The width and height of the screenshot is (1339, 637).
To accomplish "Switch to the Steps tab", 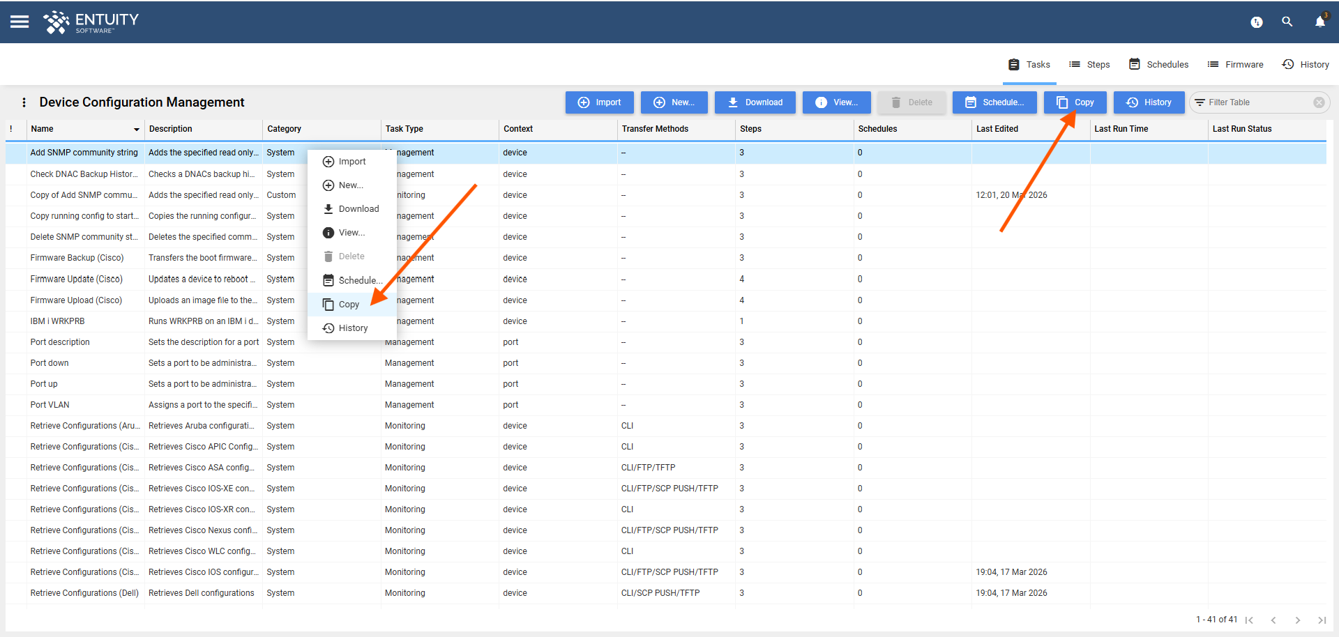I will (1089, 64).
